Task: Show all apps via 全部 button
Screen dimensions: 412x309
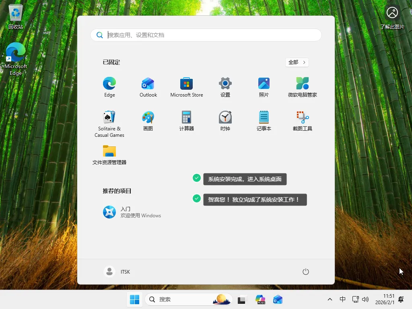Action: click(297, 62)
